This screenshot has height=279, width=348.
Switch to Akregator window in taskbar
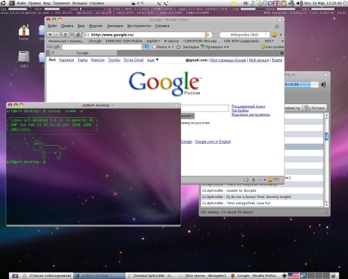coord(203,276)
